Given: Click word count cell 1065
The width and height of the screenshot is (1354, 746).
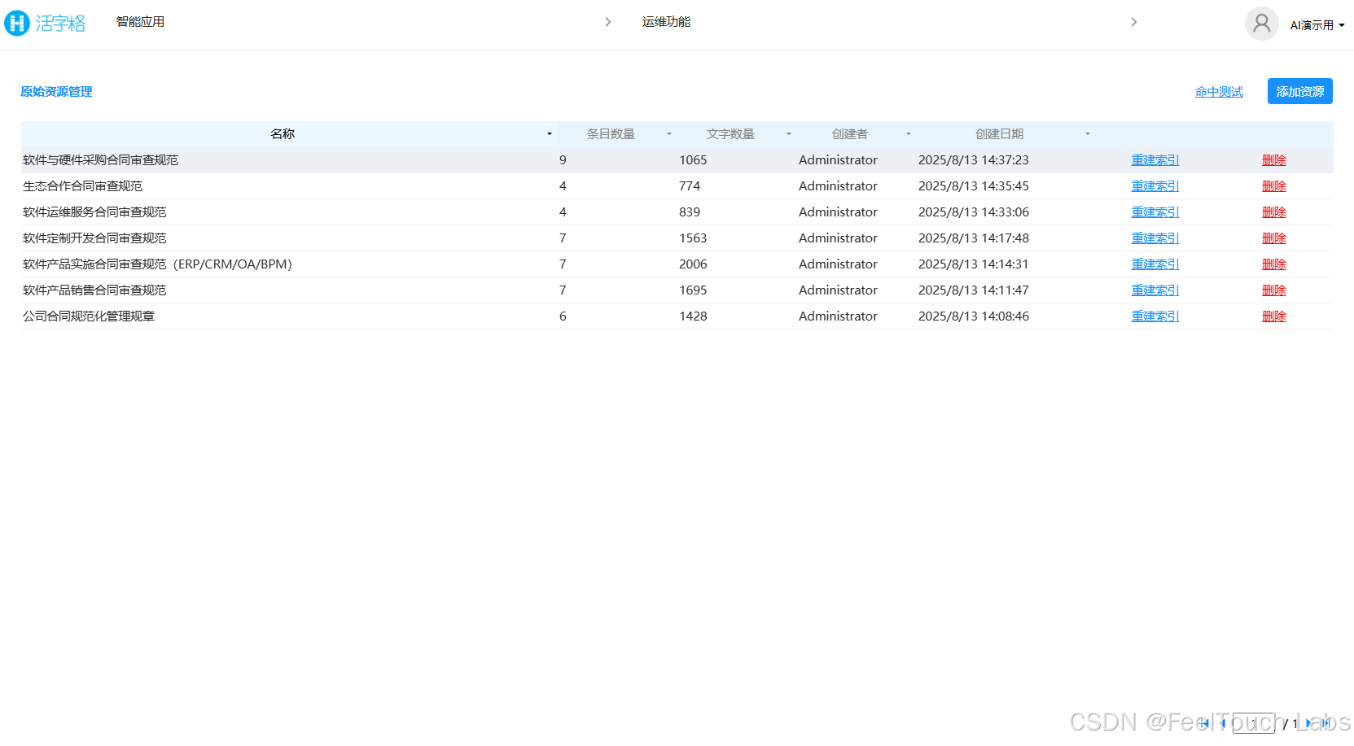Looking at the screenshot, I should pos(693,160).
